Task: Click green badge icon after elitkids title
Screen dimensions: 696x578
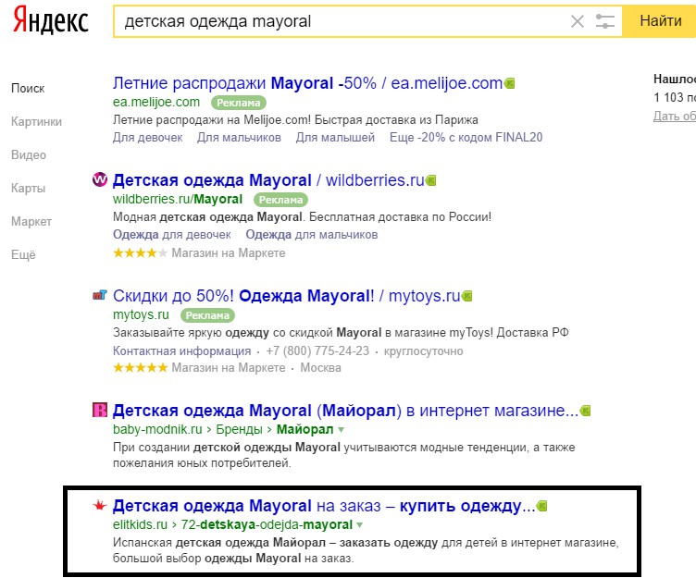Action: tap(542, 505)
